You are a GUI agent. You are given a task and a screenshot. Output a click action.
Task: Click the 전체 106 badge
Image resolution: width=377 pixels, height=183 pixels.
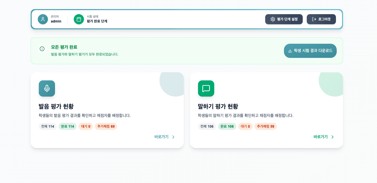(x=207, y=126)
